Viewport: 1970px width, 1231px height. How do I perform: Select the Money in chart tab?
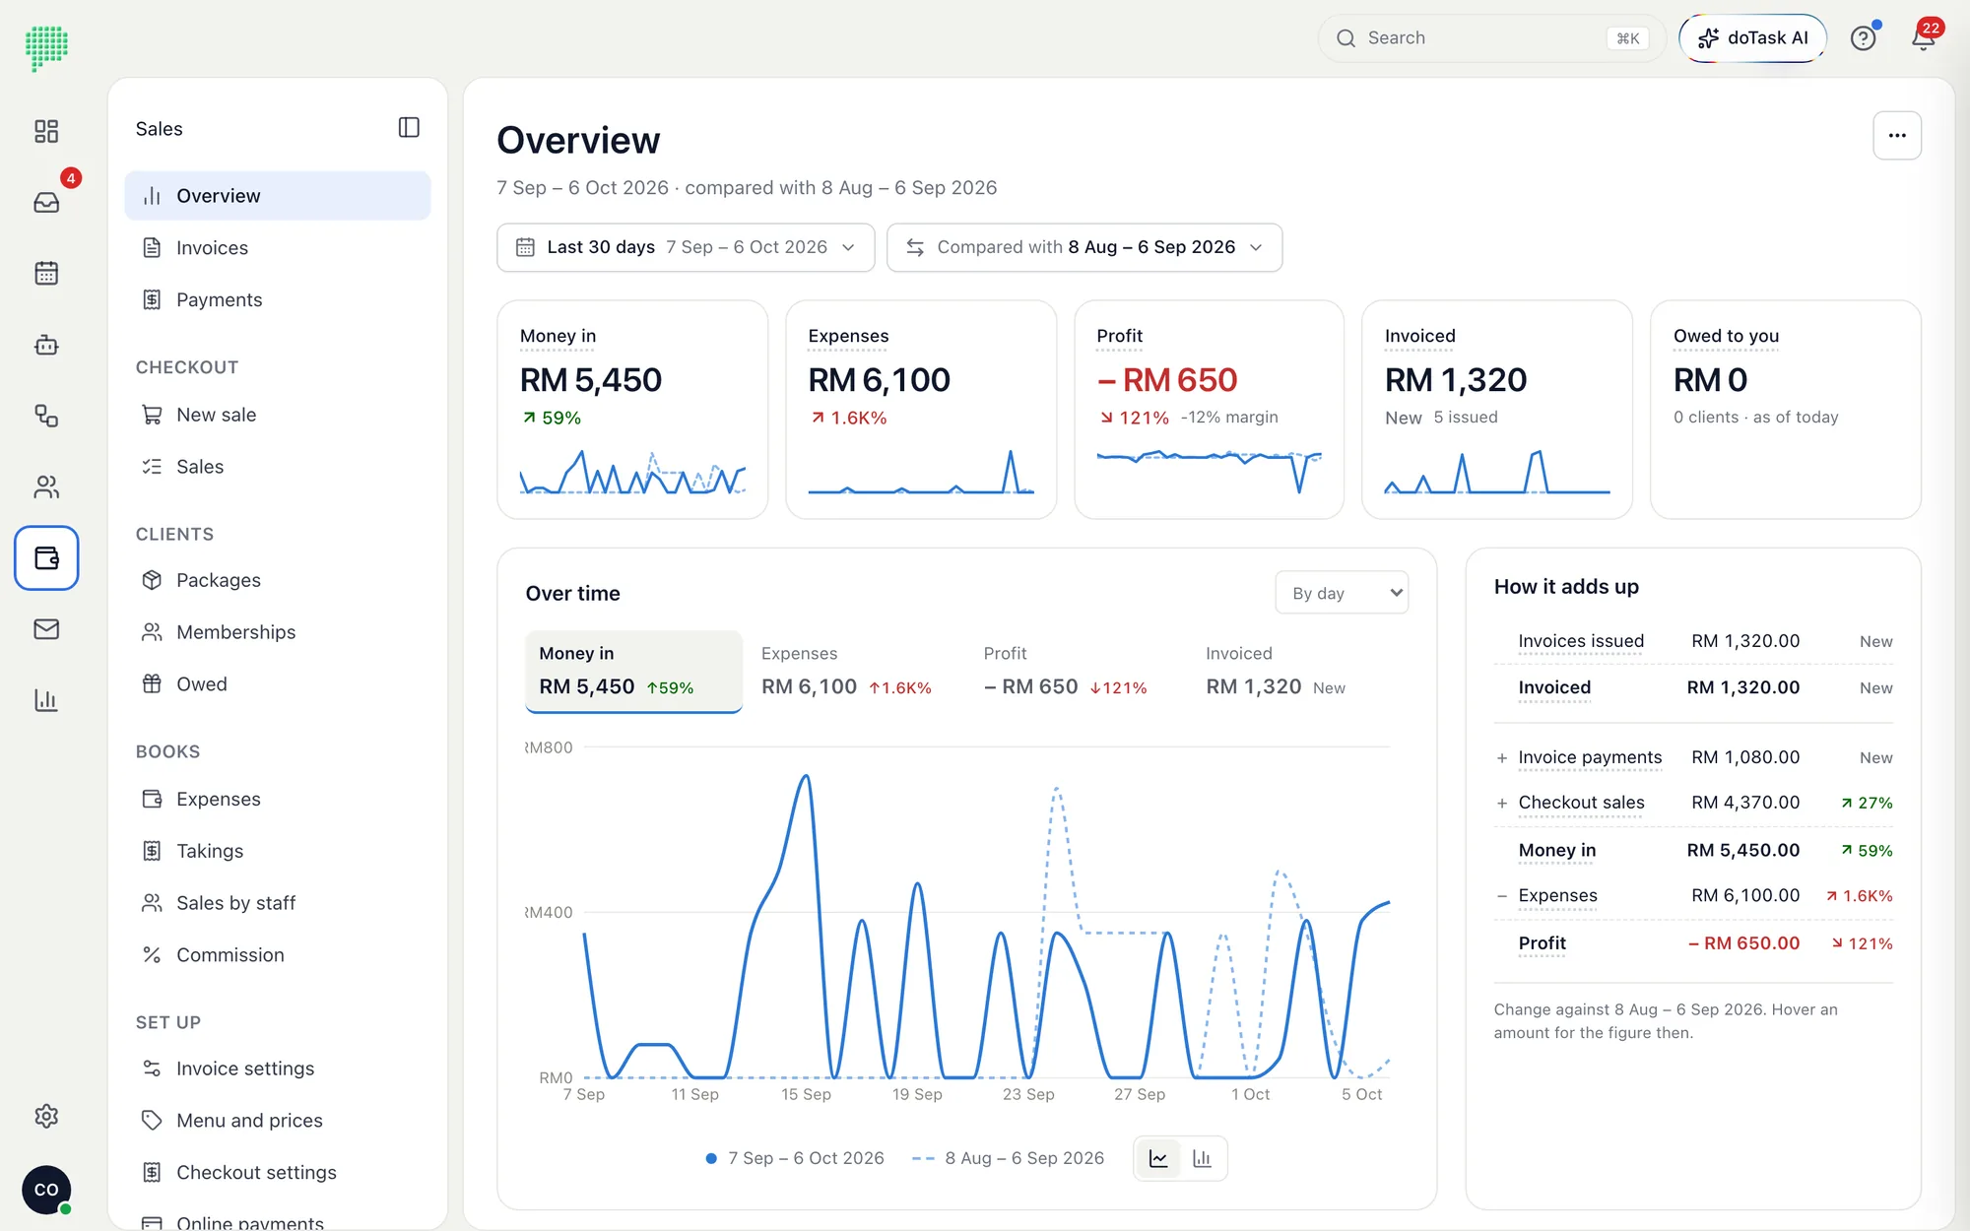633,671
